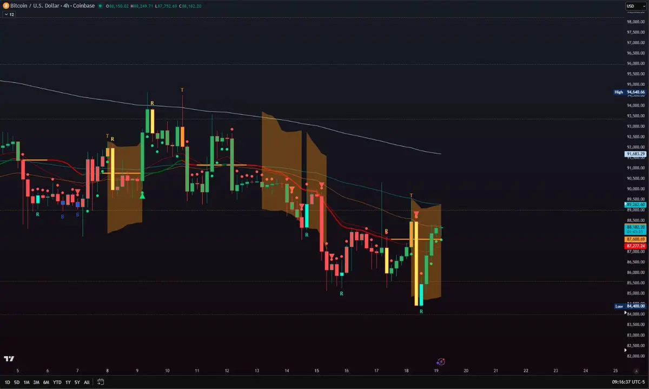Select the 5Y time range
649x389 pixels.
coord(77,382)
